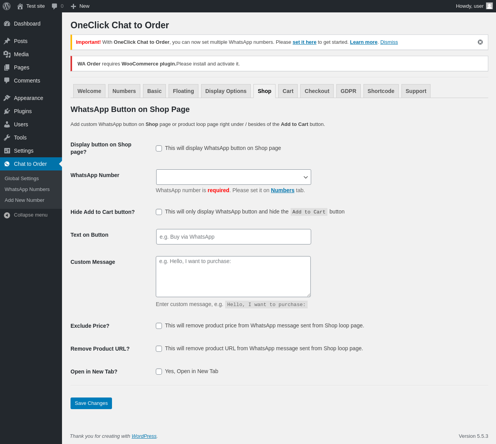The height and width of the screenshot is (444, 496).
Task: Open the user avatar in admin bar
Action: 489,6
